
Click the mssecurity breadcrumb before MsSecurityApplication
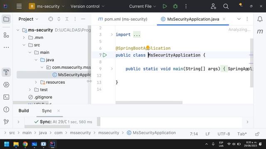coord(109,133)
